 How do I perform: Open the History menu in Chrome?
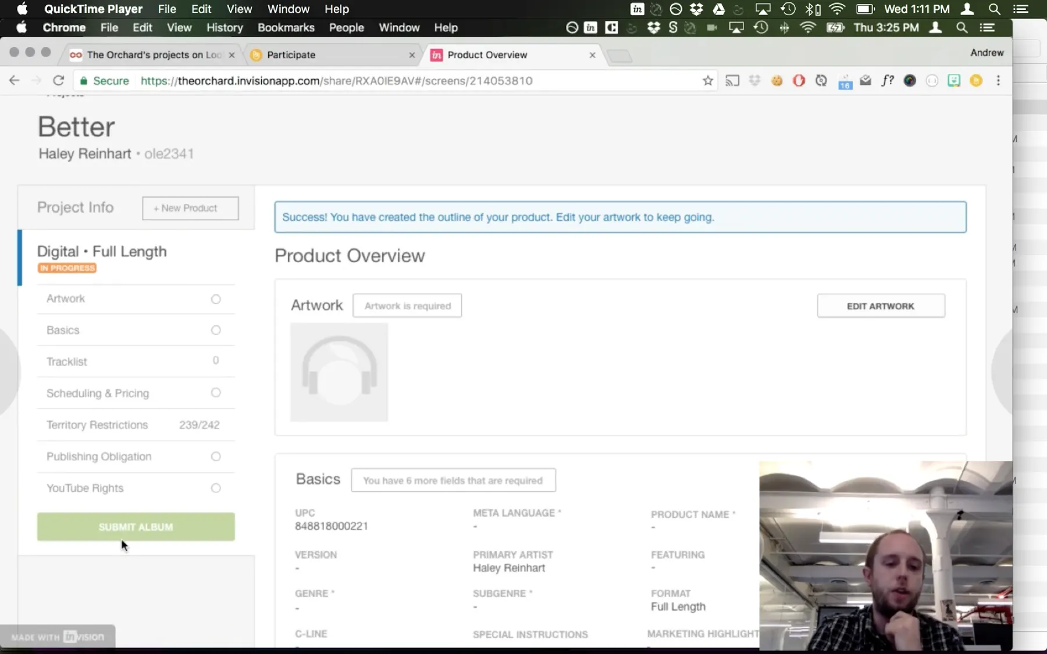pyautogui.click(x=225, y=27)
